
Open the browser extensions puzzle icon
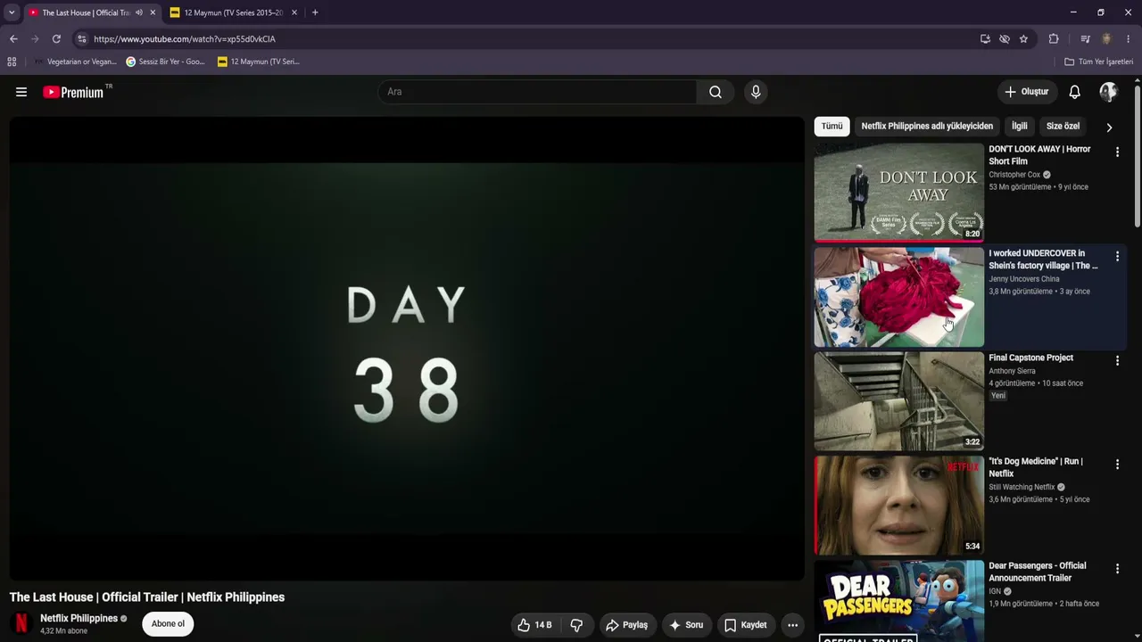point(1054,39)
